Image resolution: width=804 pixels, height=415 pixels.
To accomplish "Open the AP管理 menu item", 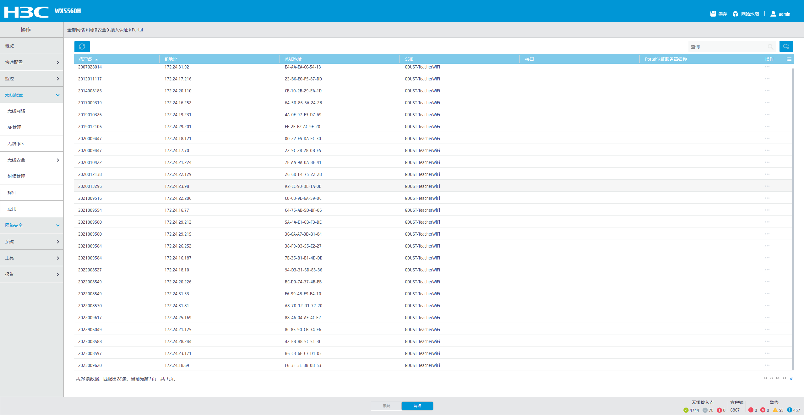I will click(x=14, y=127).
